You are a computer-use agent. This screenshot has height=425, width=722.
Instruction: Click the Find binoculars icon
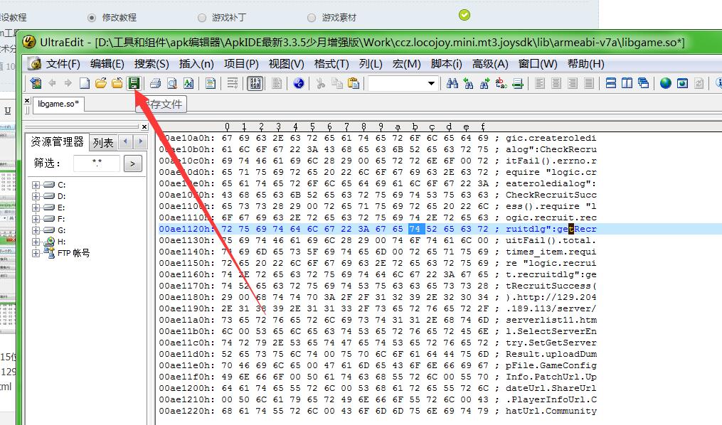[x=452, y=83]
